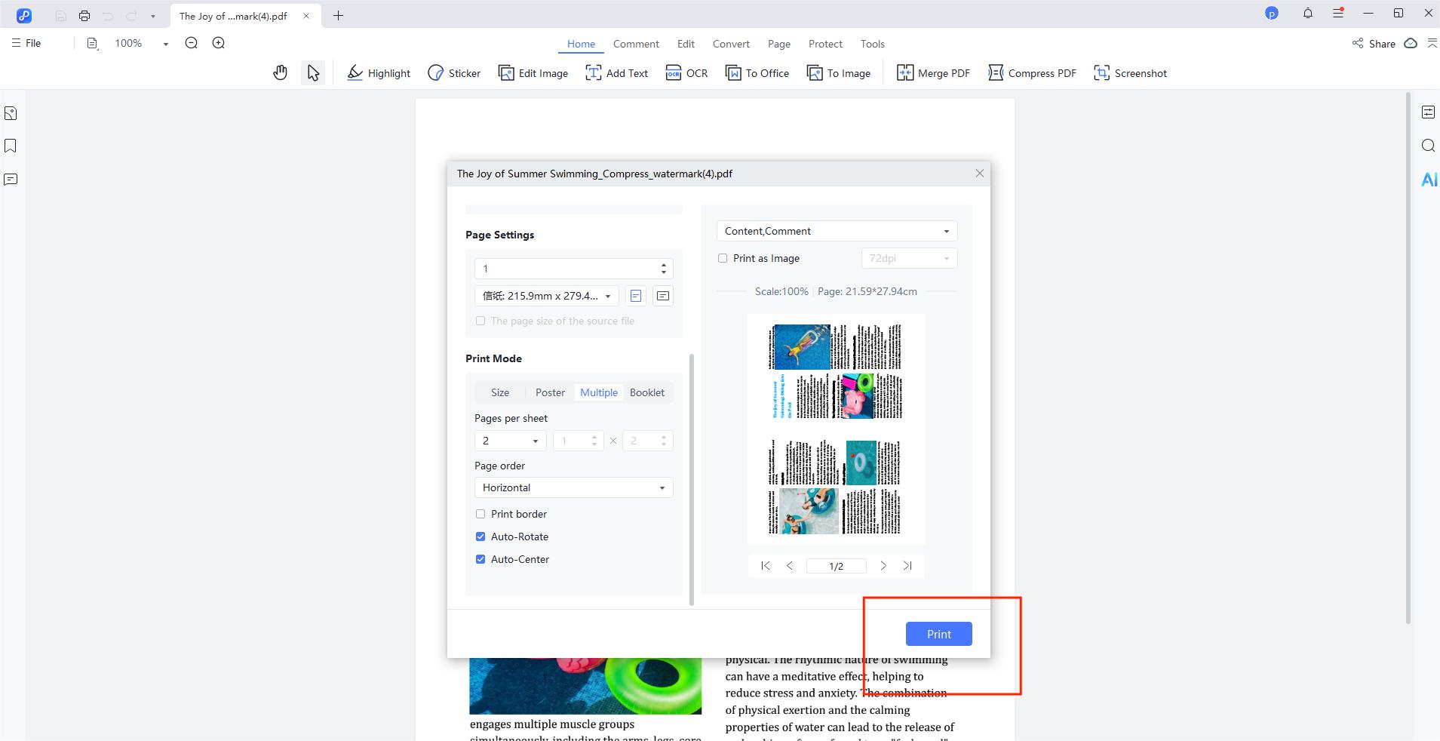
Task: Click the print preview thumbnail
Action: tap(836, 429)
